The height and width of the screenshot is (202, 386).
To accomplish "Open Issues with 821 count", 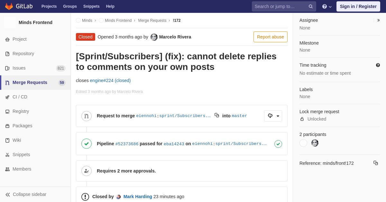I will [x=35, y=68].
